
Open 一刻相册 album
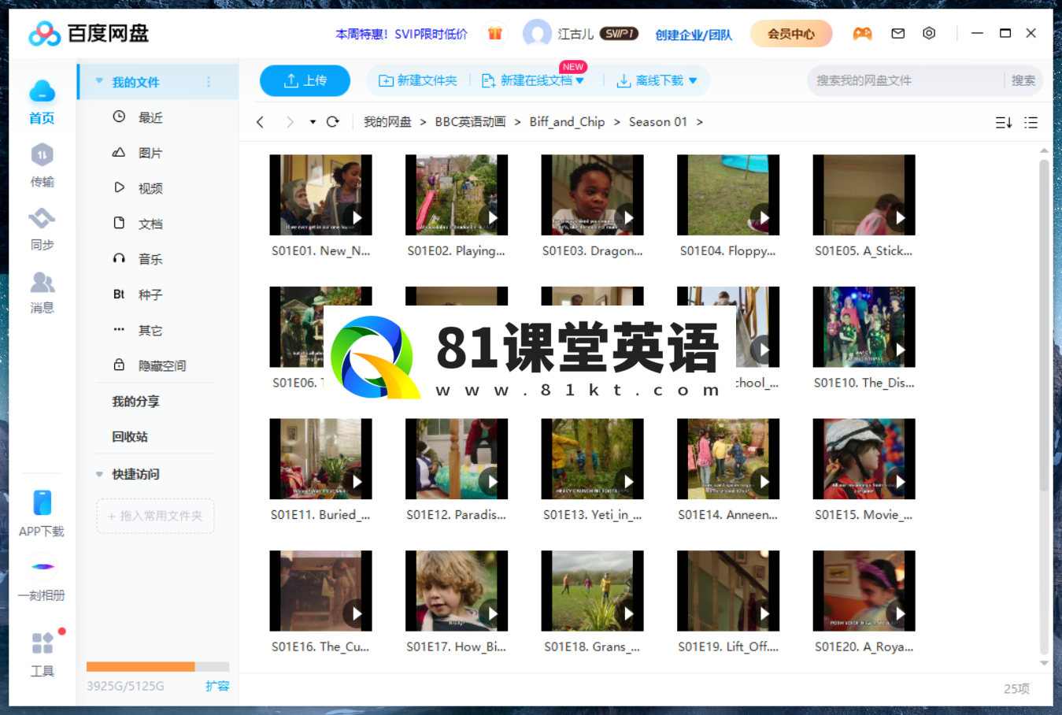pyautogui.click(x=42, y=580)
